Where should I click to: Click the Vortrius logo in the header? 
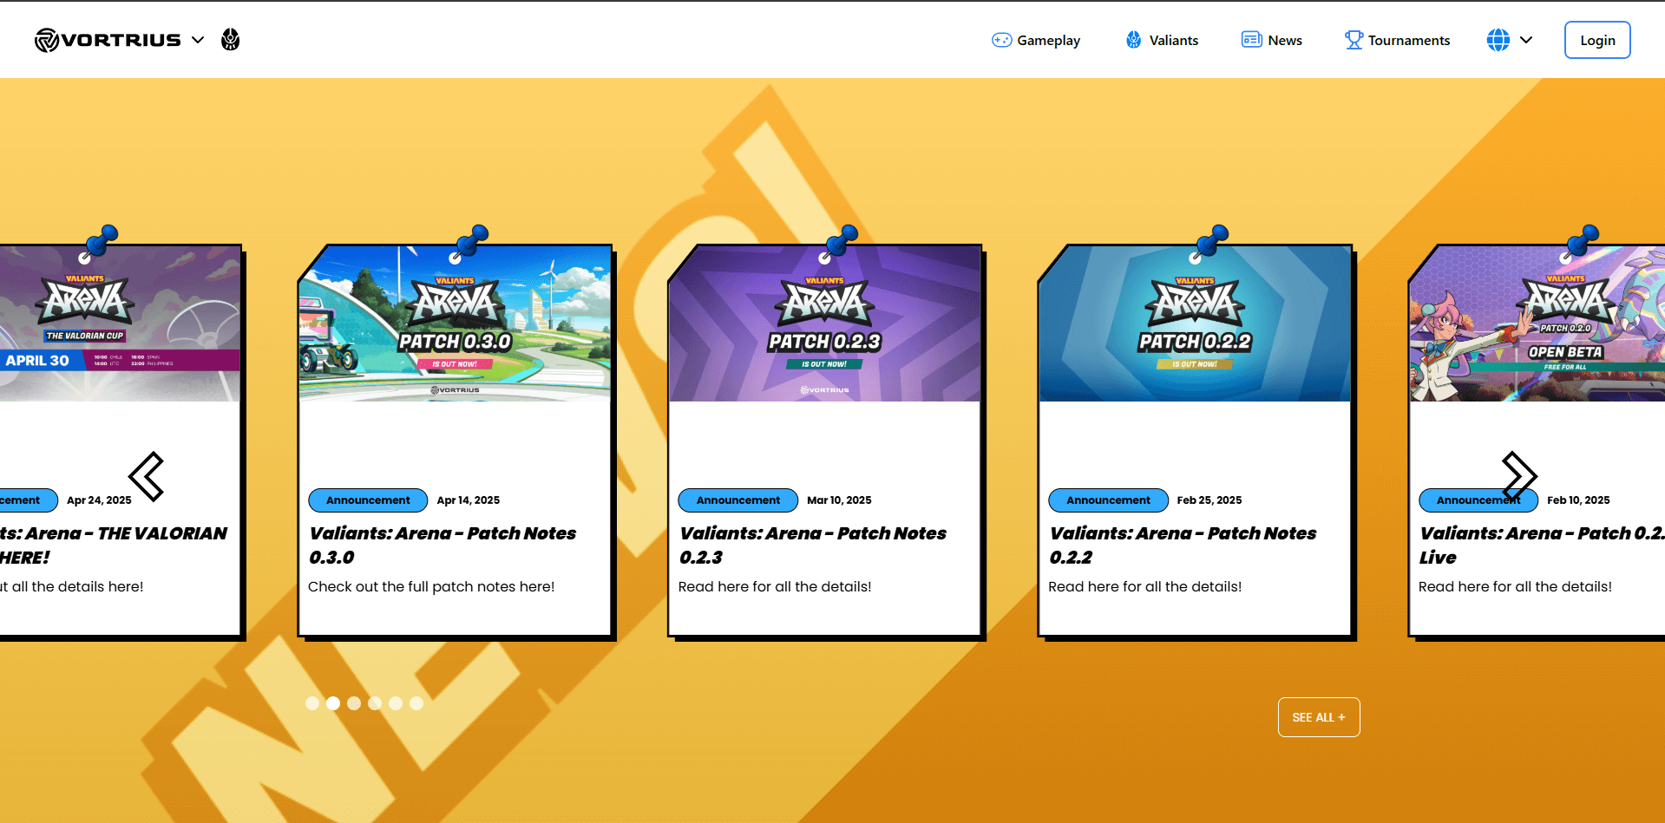(x=108, y=40)
